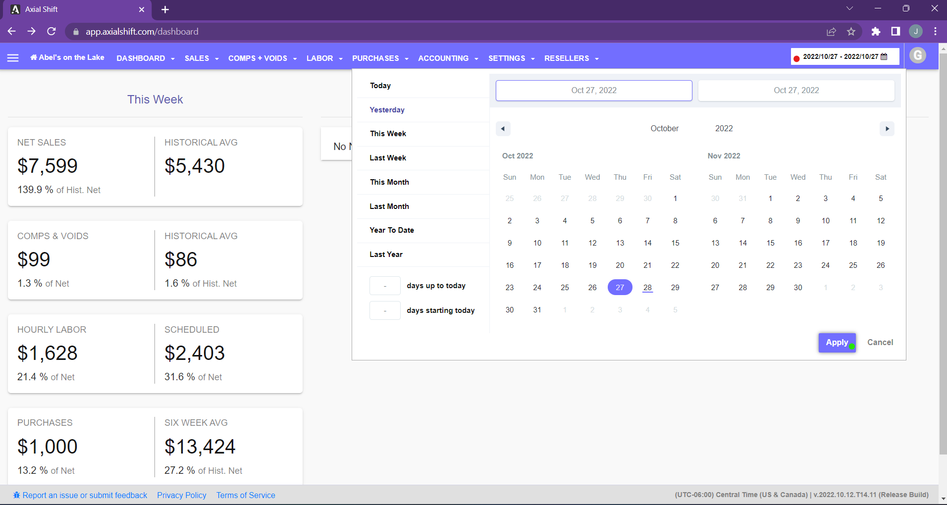Open the date range picker field
947x505 pixels.
click(844, 57)
